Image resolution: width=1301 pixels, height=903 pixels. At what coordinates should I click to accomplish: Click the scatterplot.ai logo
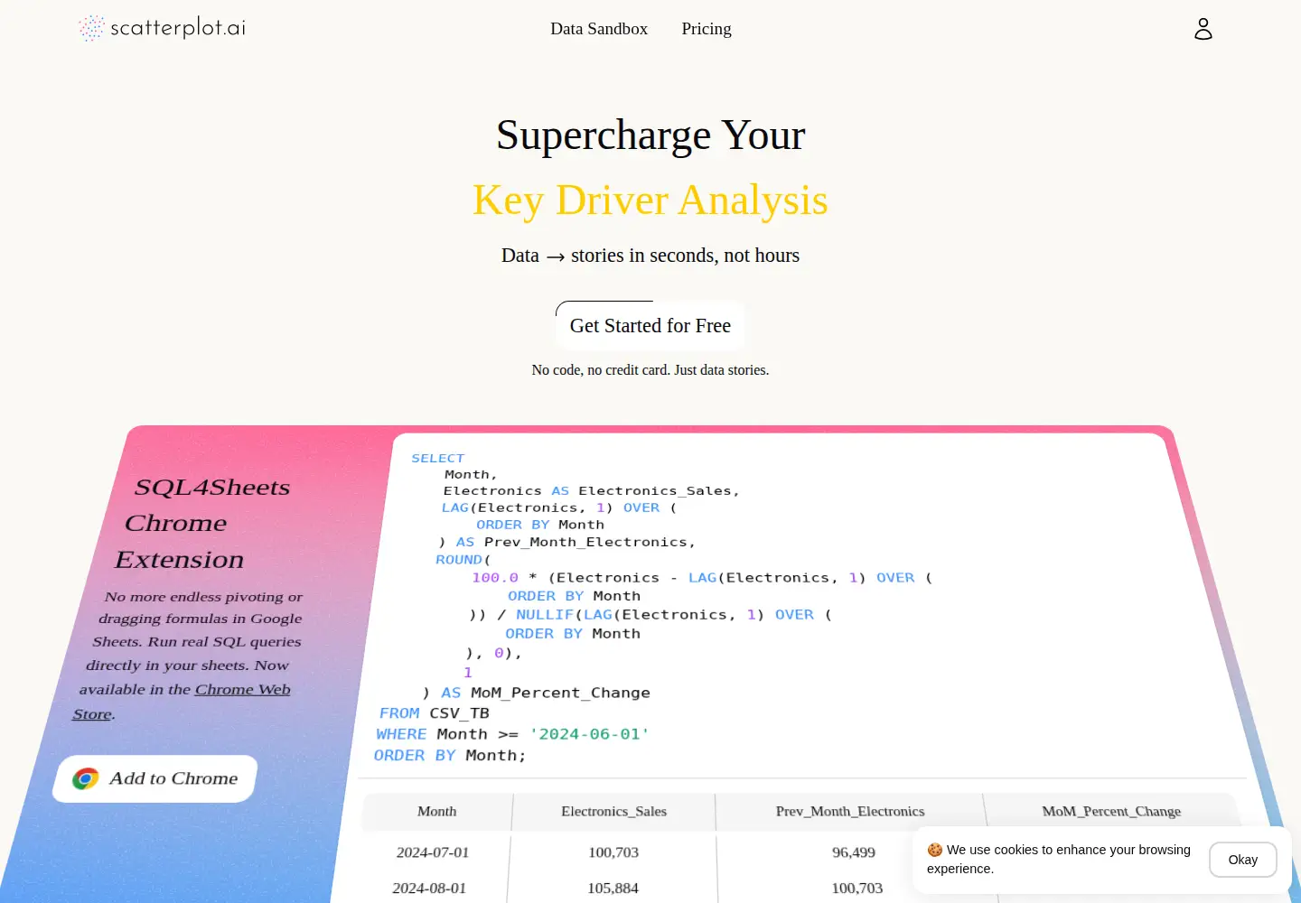[163, 28]
